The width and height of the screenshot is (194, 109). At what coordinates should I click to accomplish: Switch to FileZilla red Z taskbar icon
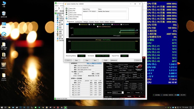click(x=58, y=107)
